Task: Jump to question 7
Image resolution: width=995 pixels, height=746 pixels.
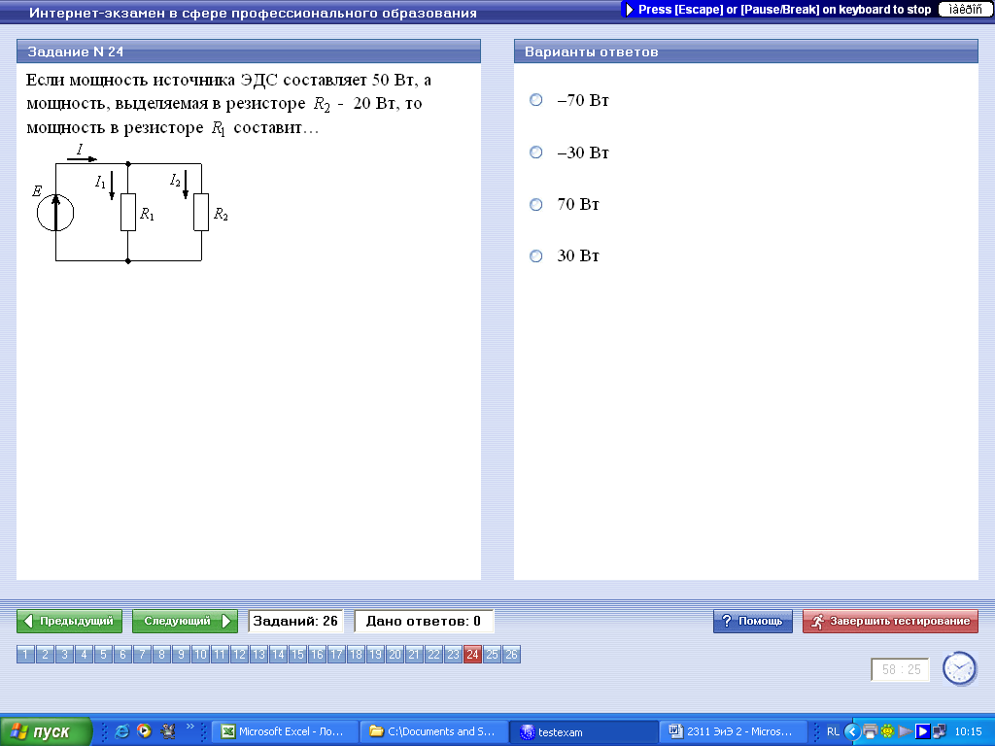Action: [142, 654]
